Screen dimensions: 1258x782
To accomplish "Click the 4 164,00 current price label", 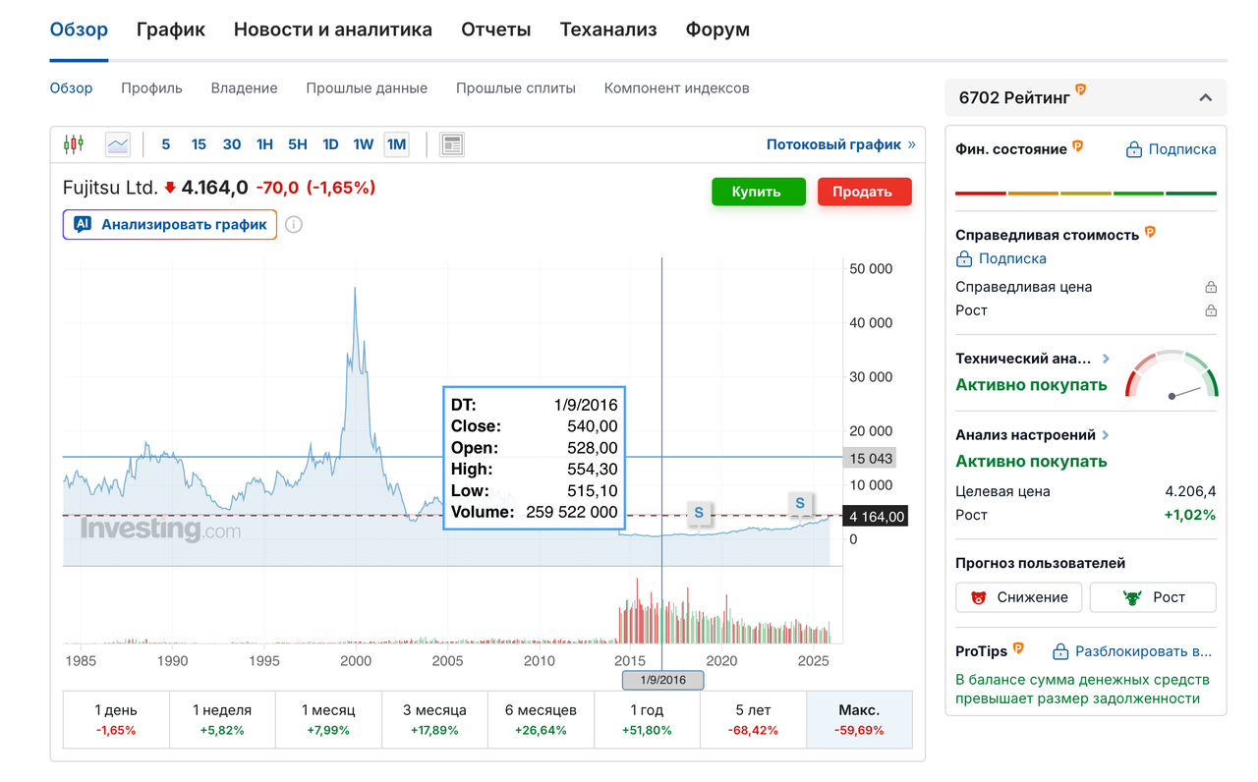I will (x=876, y=516).
